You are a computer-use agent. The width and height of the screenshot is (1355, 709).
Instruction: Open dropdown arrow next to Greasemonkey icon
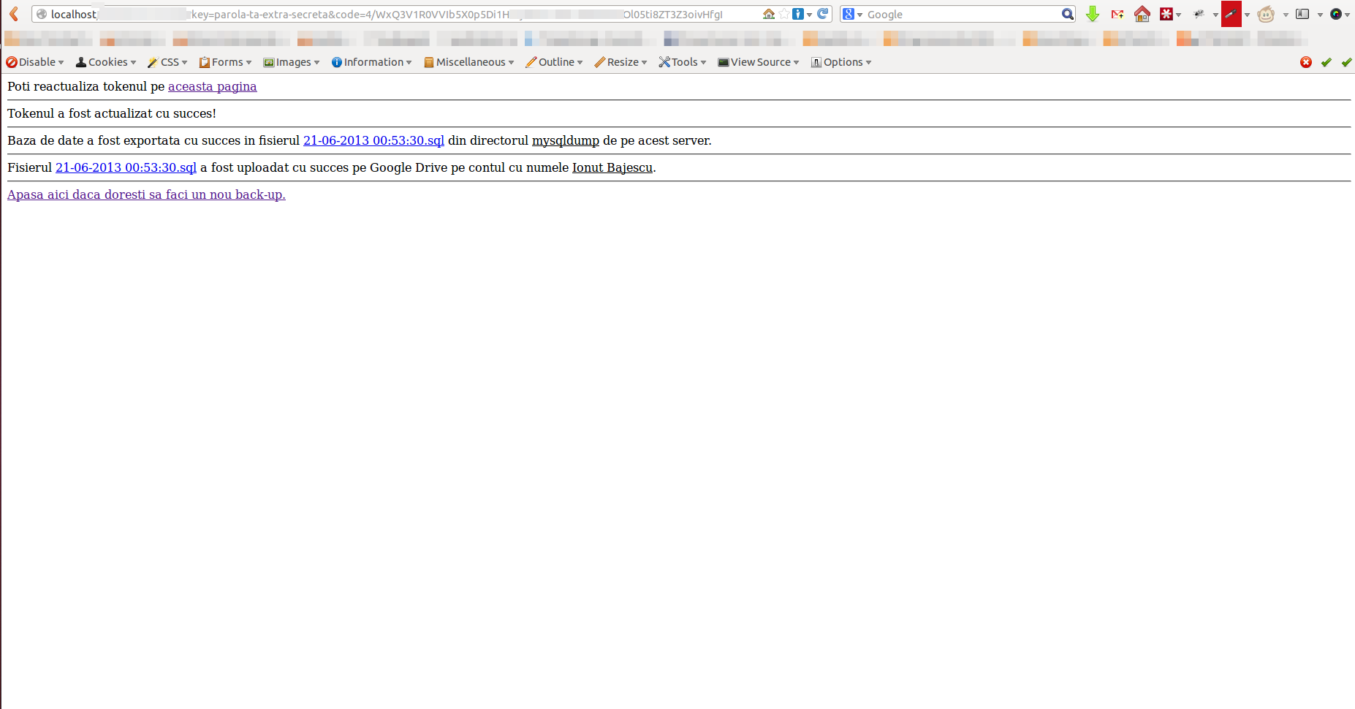click(x=1285, y=15)
